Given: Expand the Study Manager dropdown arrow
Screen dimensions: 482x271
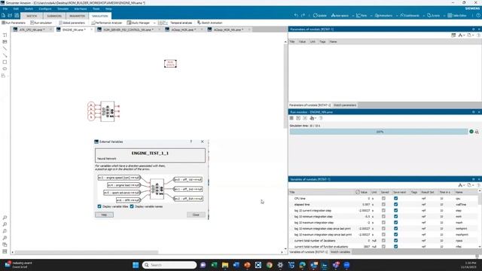Looking at the screenshot, I should [x=154, y=23].
